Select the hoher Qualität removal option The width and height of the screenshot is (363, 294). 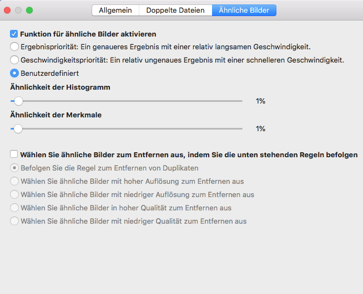coord(14,208)
